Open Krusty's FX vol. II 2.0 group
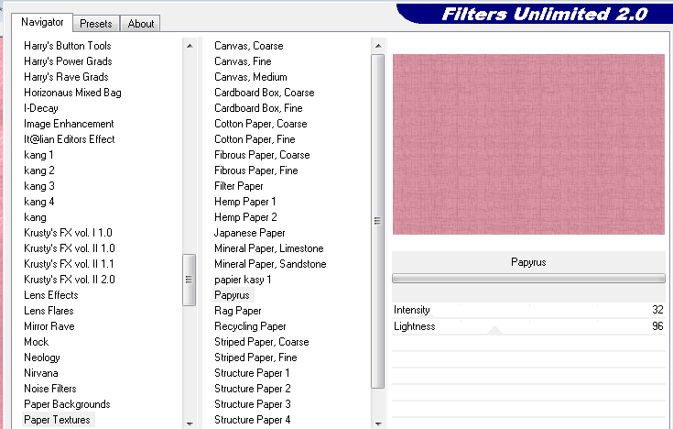The image size is (673, 429). tap(70, 280)
